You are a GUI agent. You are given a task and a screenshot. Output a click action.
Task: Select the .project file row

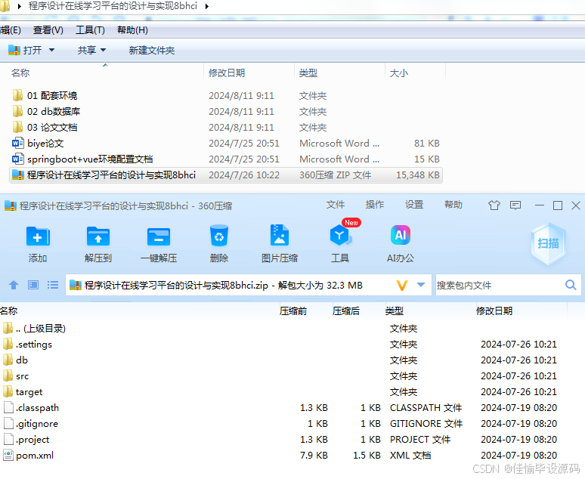point(280,440)
